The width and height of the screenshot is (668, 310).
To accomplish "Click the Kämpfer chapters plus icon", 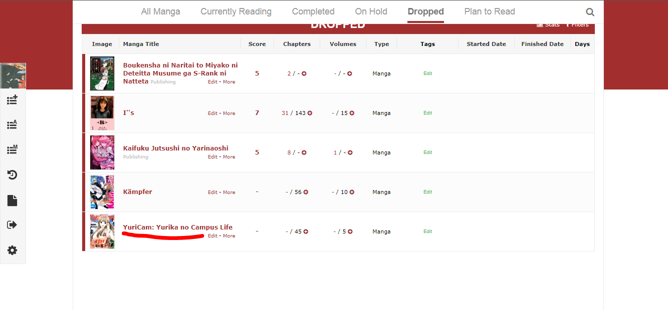I will click(306, 192).
